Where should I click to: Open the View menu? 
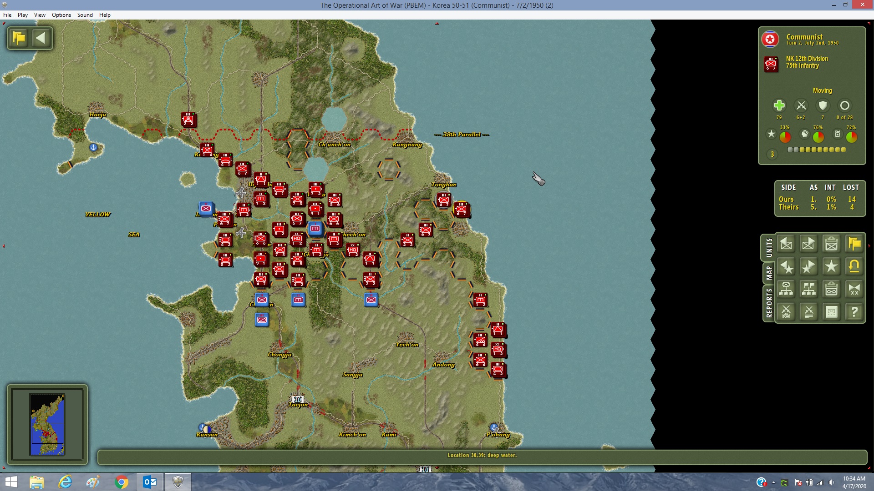pyautogui.click(x=40, y=15)
